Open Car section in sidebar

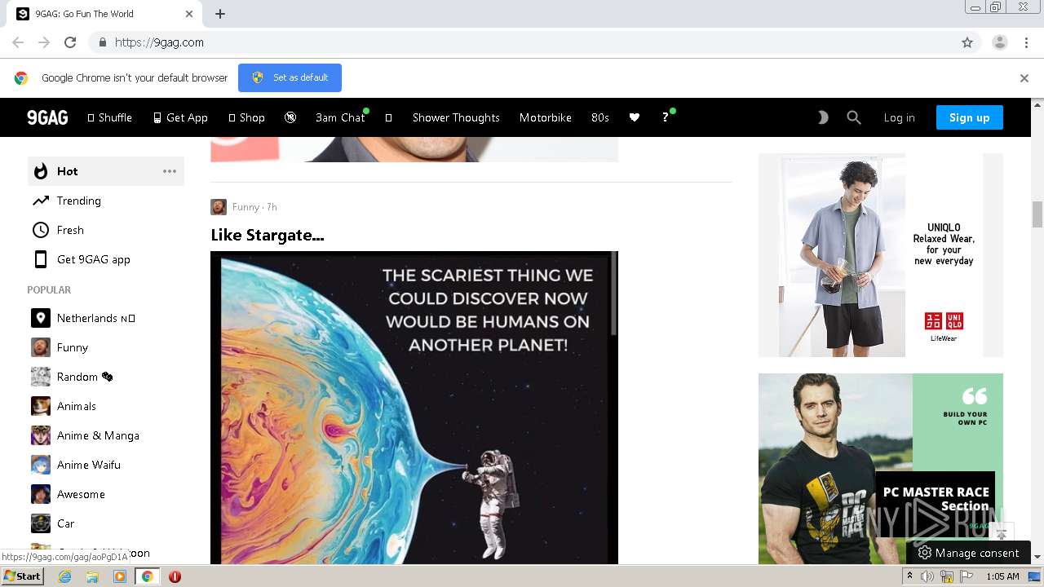coord(106,523)
